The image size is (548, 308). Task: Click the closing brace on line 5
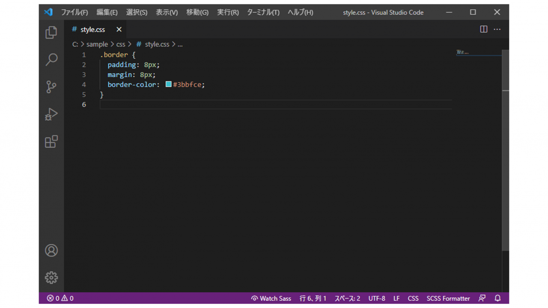coord(102,94)
